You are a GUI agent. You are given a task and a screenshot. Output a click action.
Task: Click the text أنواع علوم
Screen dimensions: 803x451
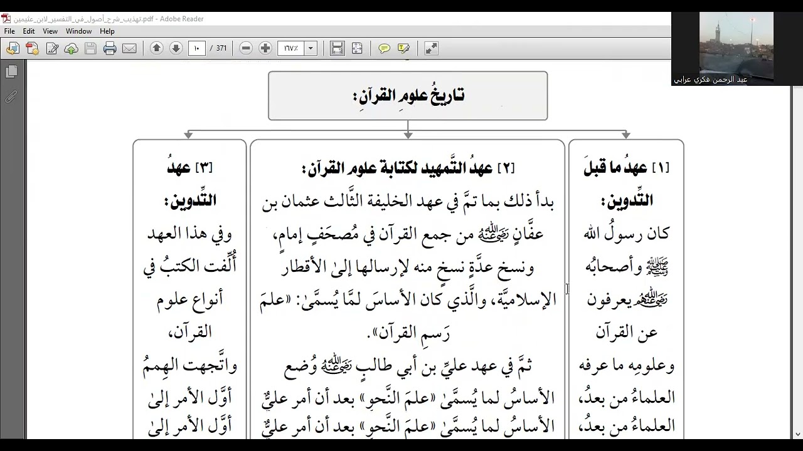click(188, 299)
